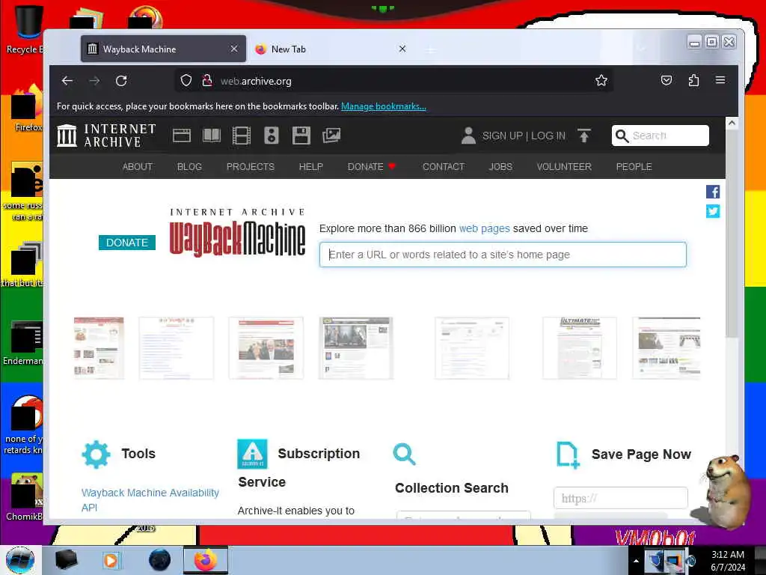Click the Manage bookmarks link
The width and height of the screenshot is (766, 575).
[x=384, y=106]
